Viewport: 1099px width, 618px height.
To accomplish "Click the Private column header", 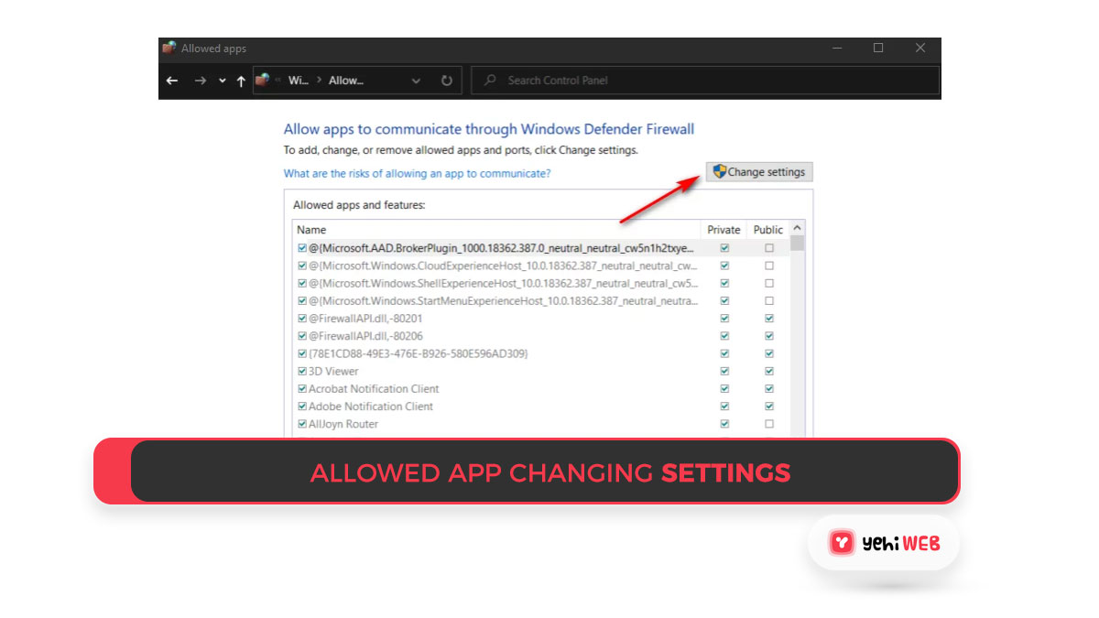I will coord(724,230).
